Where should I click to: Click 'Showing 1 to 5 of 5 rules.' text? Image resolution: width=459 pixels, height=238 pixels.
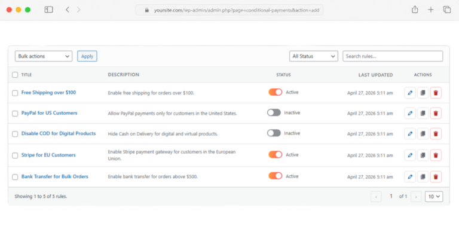pos(41,196)
